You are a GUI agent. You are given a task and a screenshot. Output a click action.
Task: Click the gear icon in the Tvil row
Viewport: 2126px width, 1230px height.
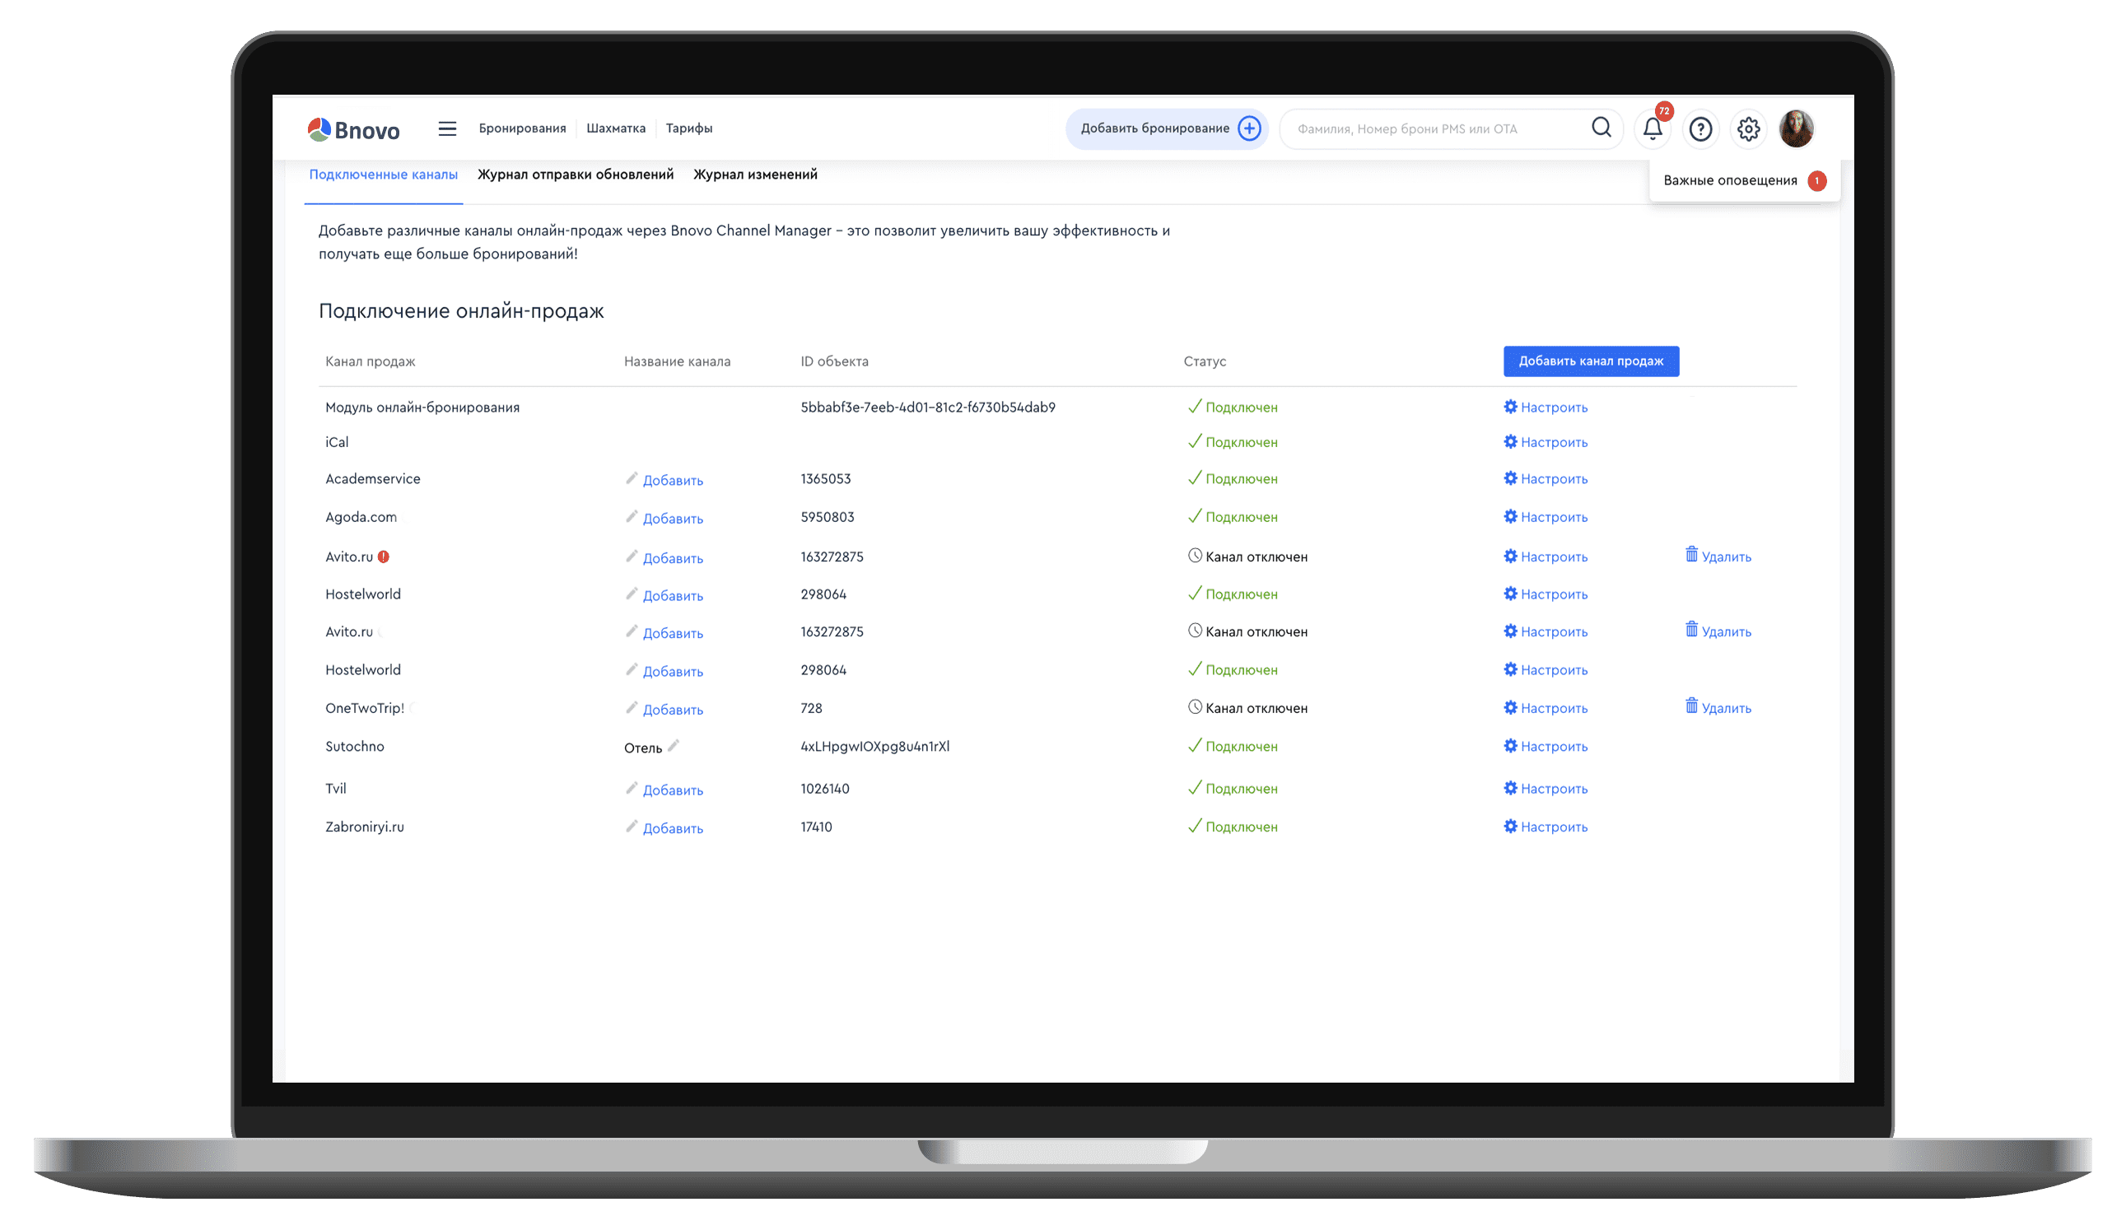click(x=1510, y=788)
